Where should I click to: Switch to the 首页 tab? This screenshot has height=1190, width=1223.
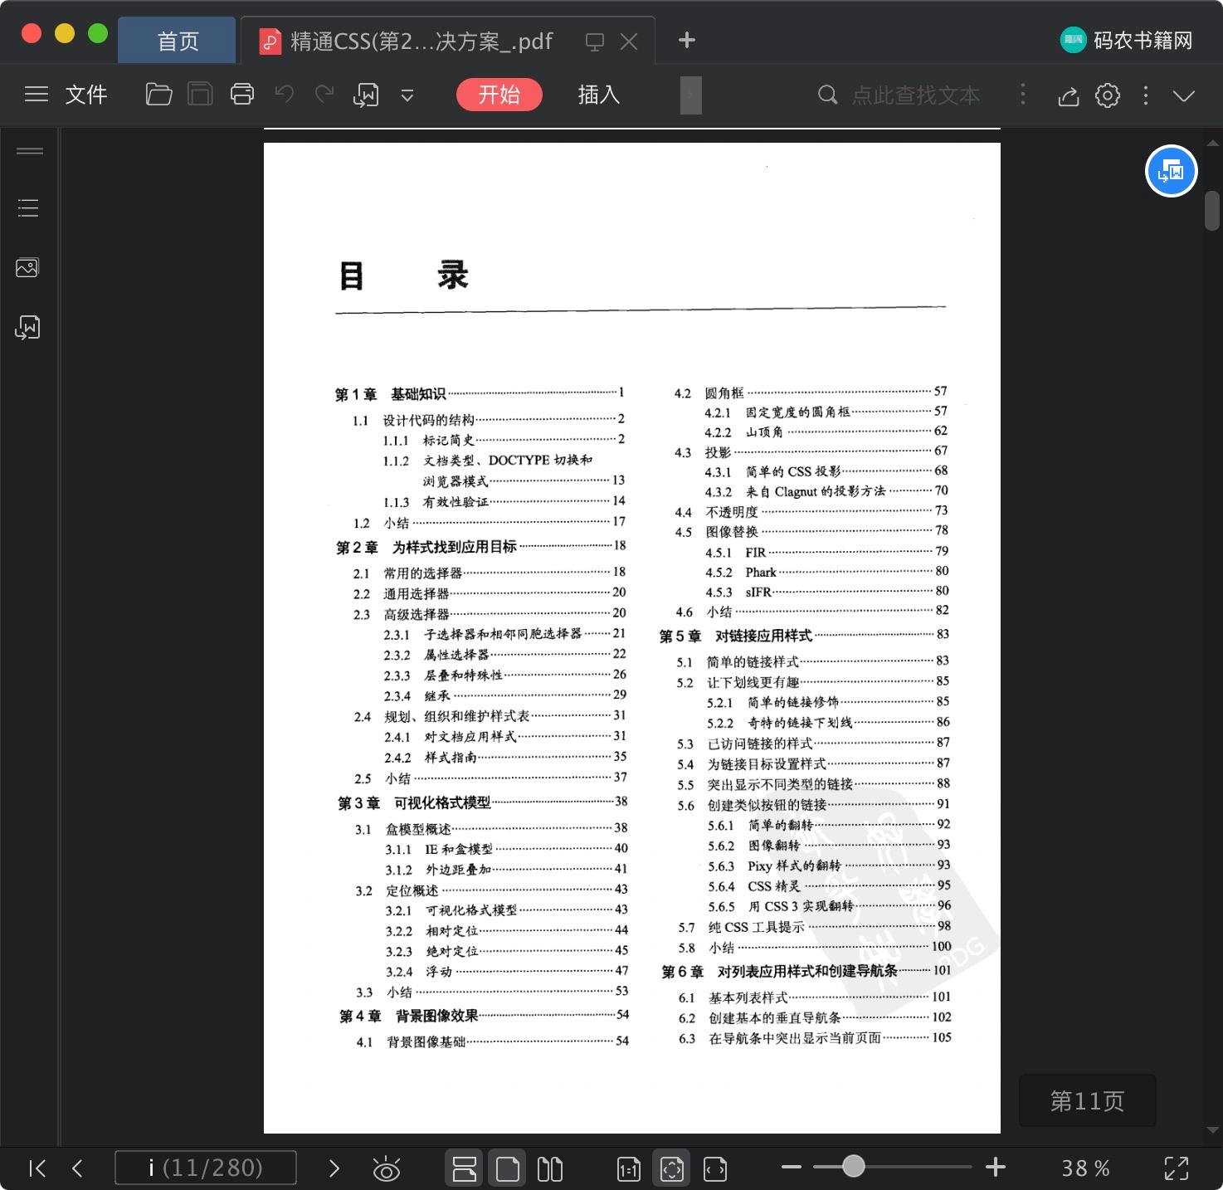click(178, 41)
